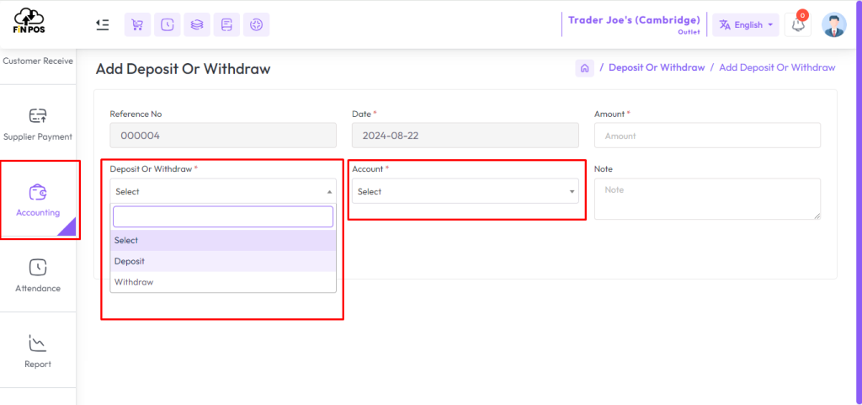The image size is (862, 405).
Task: Open Report section in sidebar
Action: point(38,352)
